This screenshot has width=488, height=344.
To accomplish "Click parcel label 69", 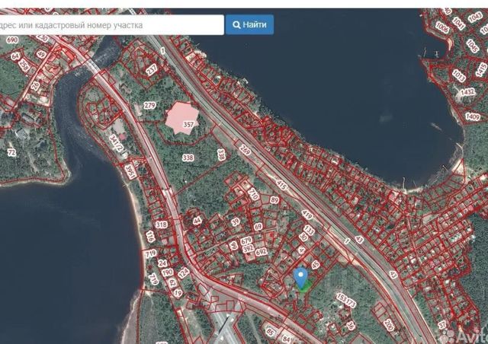I will pos(258,227).
